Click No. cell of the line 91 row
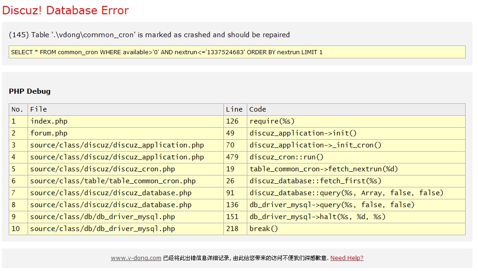478x271 pixels. click(18, 193)
